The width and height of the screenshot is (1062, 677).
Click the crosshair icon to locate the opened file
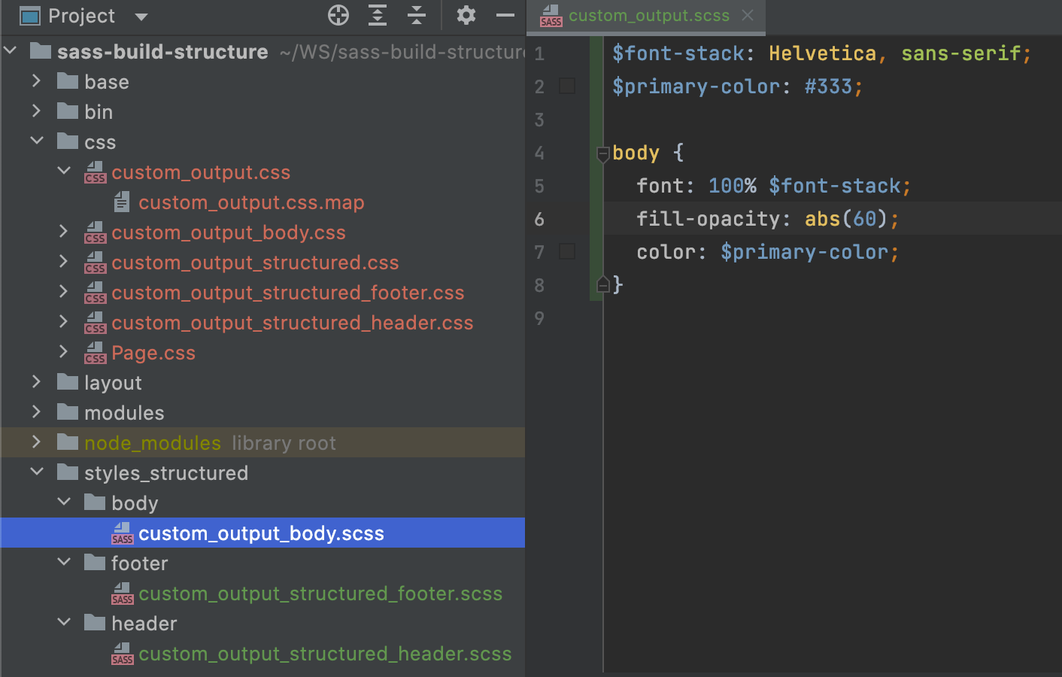coord(338,15)
